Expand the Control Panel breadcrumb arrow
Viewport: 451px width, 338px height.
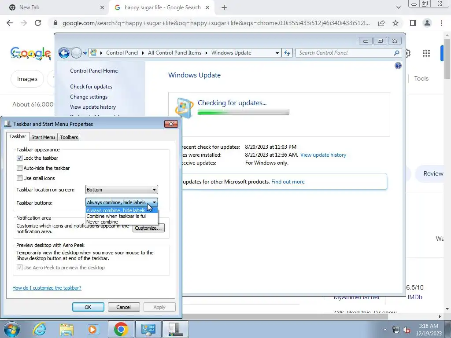[x=143, y=53]
